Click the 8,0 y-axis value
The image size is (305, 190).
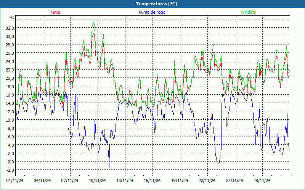tap(11, 128)
